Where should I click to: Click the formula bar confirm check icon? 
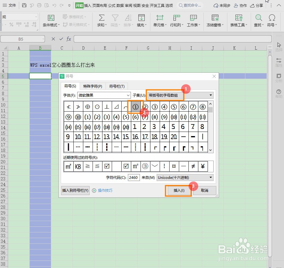[x=61, y=39]
